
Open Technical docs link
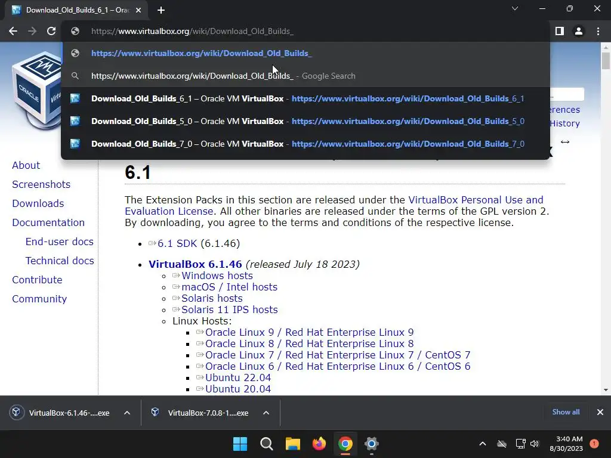pos(60,261)
